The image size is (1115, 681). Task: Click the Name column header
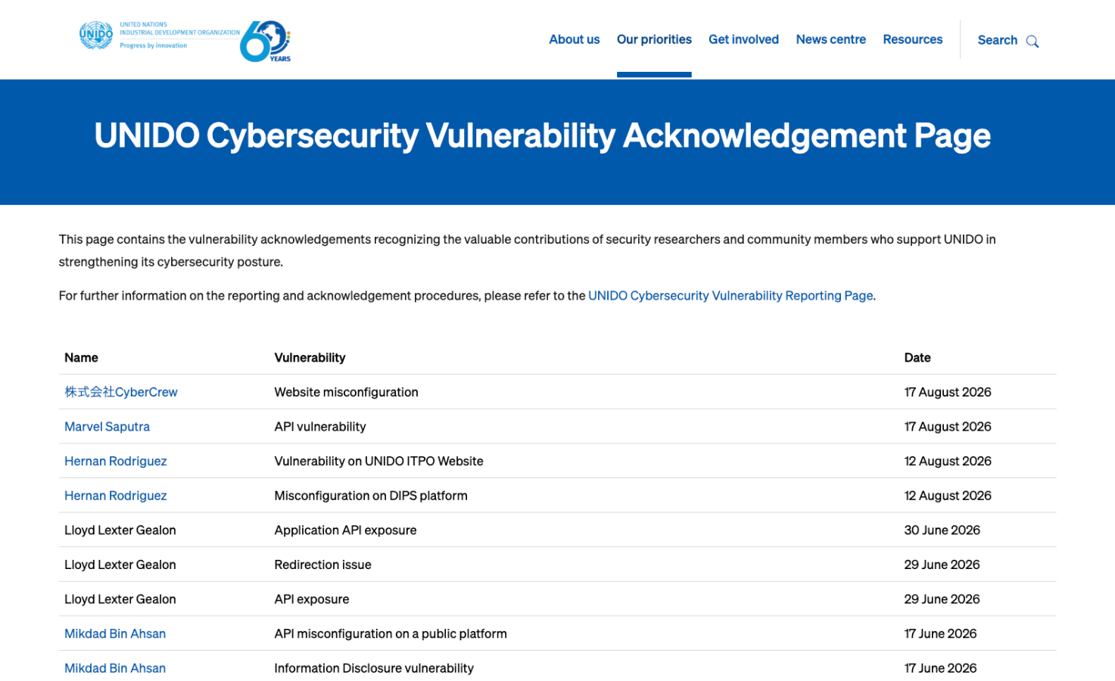(x=81, y=358)
